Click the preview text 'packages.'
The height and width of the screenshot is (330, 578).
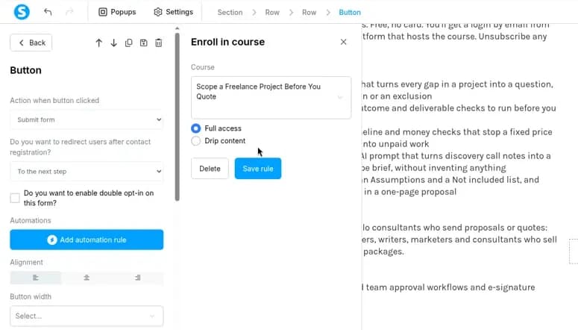coord(383,252)
